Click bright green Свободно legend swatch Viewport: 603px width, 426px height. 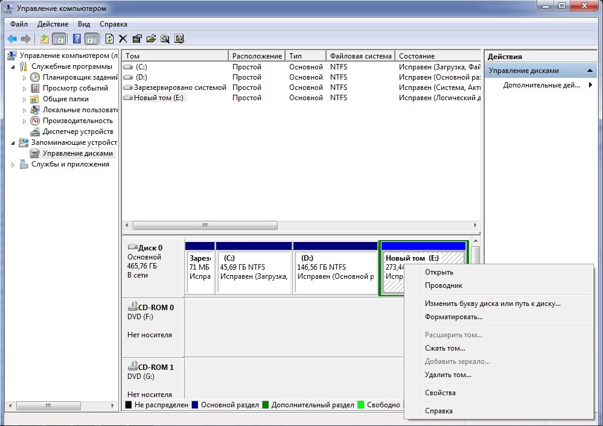click(361, 405)
